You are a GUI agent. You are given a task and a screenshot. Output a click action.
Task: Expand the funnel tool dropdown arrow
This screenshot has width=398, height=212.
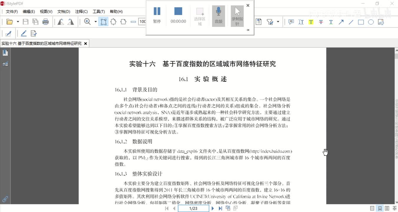(x=278, y=22)
